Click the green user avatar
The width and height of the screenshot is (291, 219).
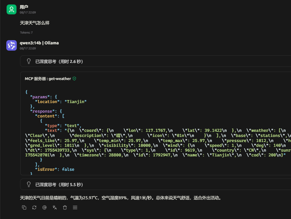(x=11, y=9)
